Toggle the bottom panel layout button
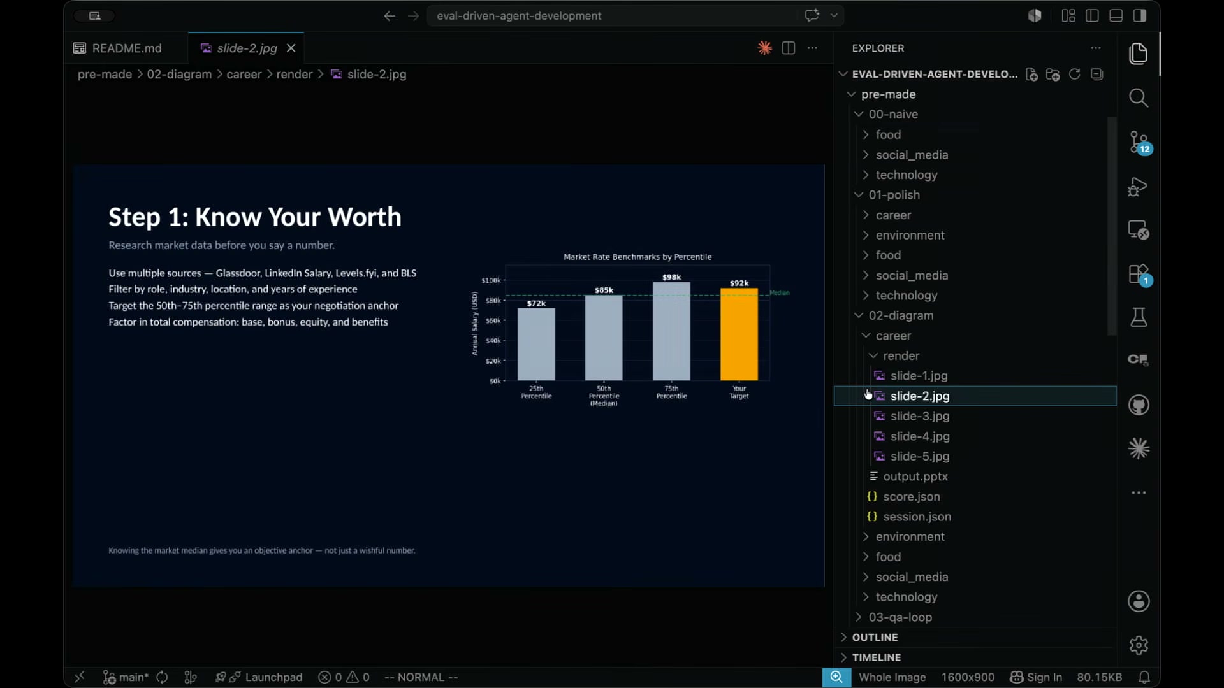The height and width of the screenshot is (688, 1224). pyautogui.click(x=1116, y=16)
